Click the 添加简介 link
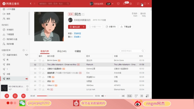This screenshot has height=109, width=194. [x=77, y=37]
